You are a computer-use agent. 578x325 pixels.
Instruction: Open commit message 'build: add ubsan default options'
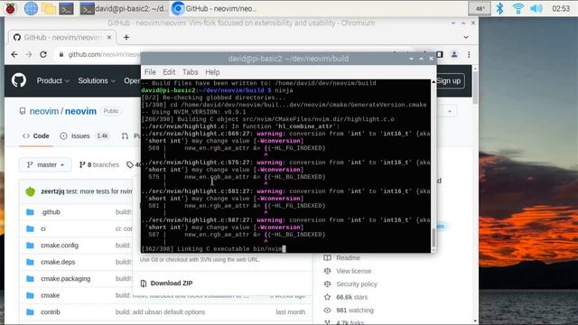point(160,311)
